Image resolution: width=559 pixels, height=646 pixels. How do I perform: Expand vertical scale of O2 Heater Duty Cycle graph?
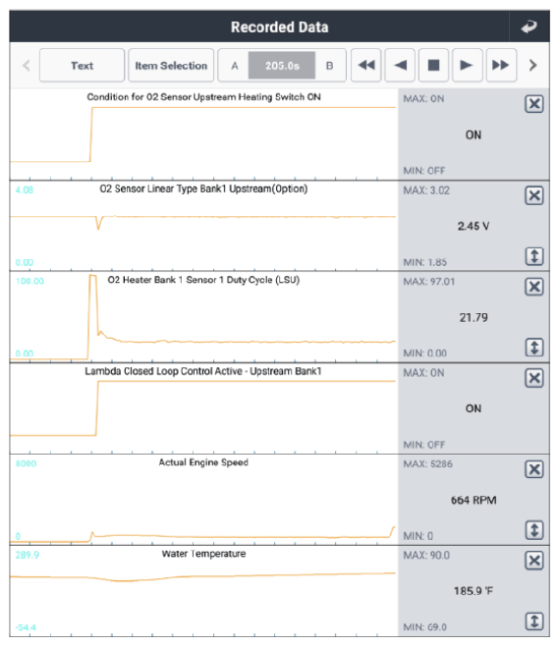click(x=534, y=348)
